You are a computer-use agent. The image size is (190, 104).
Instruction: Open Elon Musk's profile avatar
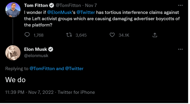pyautogui.click(x=13, y=53)
